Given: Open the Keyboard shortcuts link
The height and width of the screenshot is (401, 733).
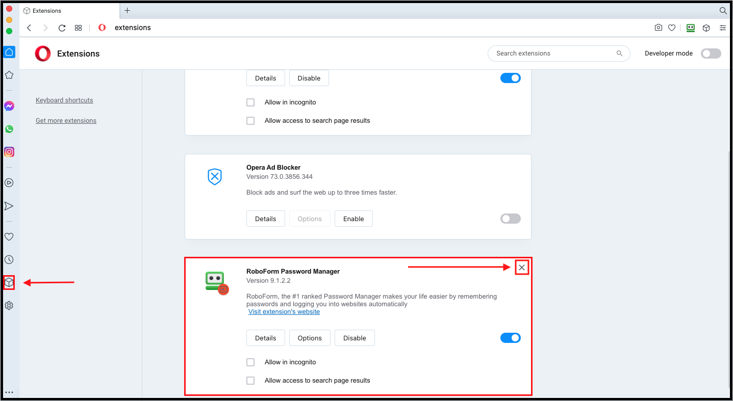Looking at the screenshot, I should pos(64,100).
